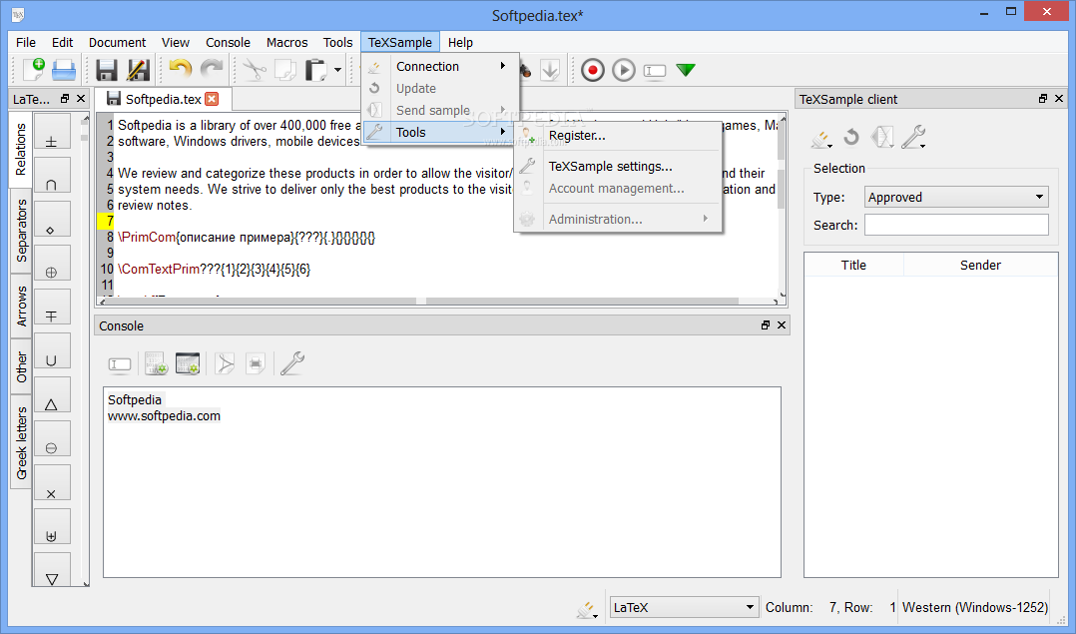The height and width of the screenshot is (634, 1076).
Task: Insert the minus-plus symbol
Action: point(52,308)
